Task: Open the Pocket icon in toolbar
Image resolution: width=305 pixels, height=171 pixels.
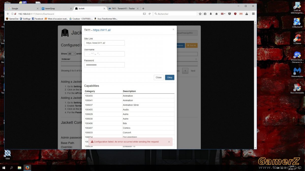Action: pos(230,14)
